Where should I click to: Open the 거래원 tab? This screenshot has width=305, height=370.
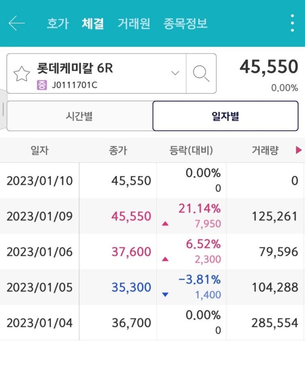click(x=134, y=23)
